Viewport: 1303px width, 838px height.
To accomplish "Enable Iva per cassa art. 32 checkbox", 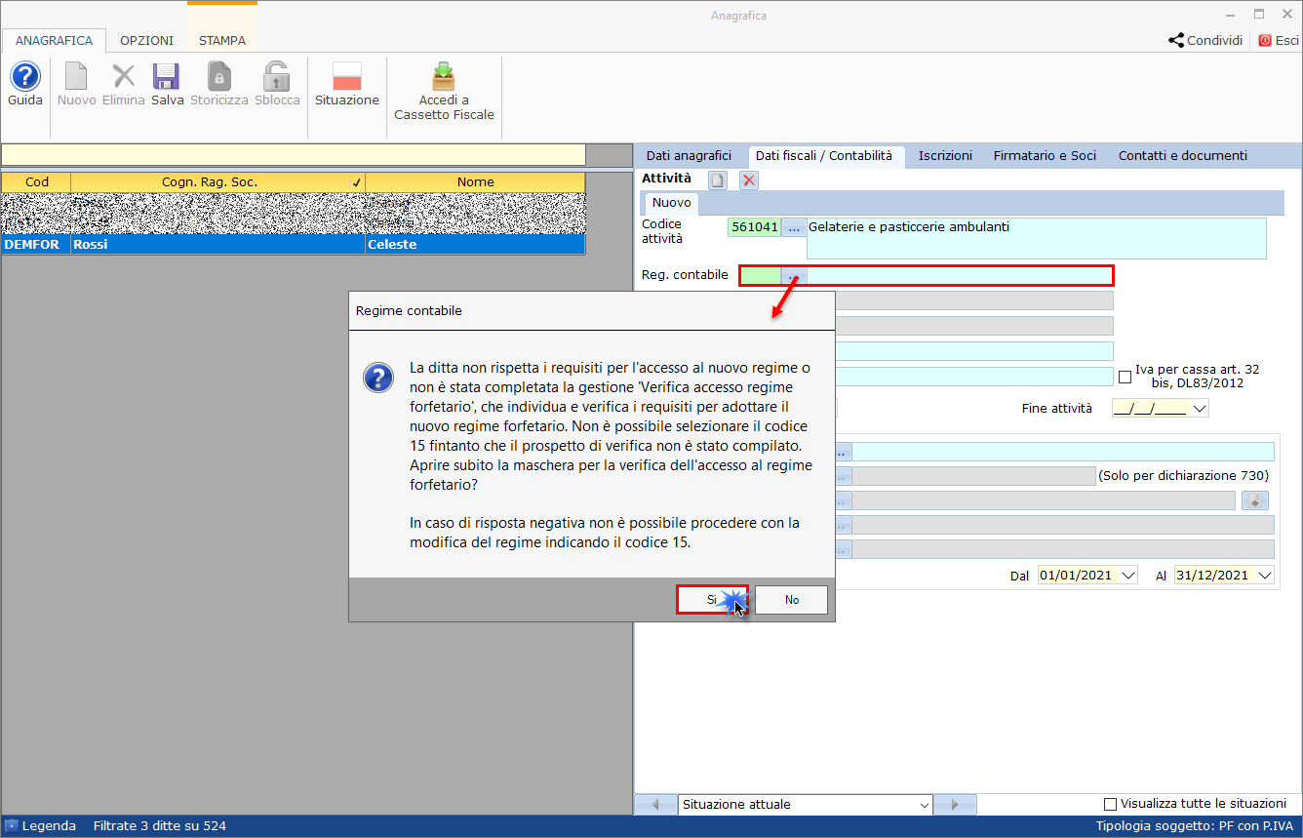I will click(1125, 377).
